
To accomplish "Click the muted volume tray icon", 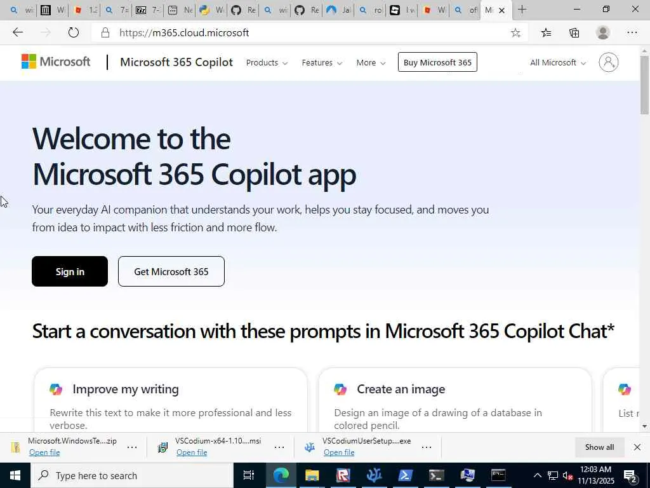I will pos(568,475).
